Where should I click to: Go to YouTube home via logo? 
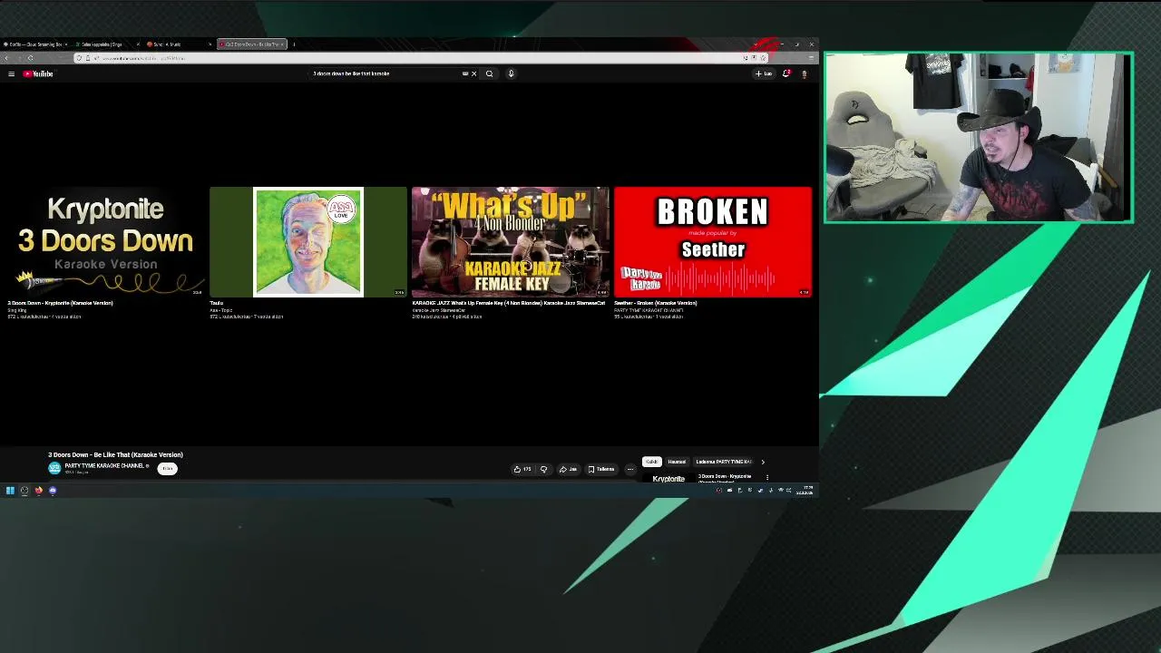(x=39, y=73)
